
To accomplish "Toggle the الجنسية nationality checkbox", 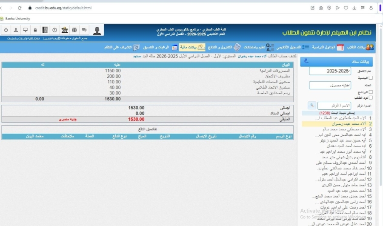I will [x=371, y=78].
